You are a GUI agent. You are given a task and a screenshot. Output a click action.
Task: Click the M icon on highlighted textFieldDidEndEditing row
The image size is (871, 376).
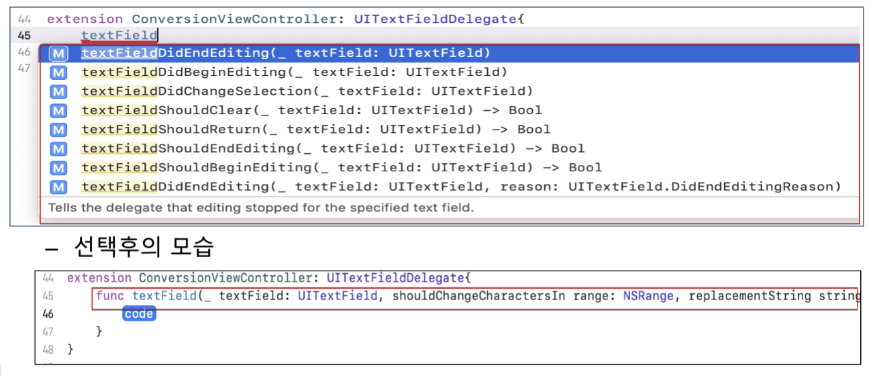pyautogui.click(x=59, y=54)
